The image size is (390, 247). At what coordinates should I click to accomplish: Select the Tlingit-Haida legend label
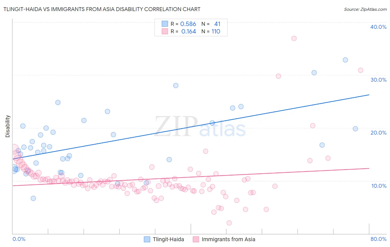168,239
